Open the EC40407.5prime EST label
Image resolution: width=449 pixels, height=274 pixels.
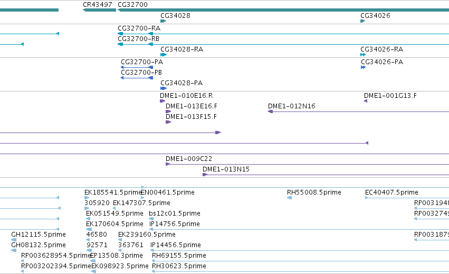(x=391, y=192)
